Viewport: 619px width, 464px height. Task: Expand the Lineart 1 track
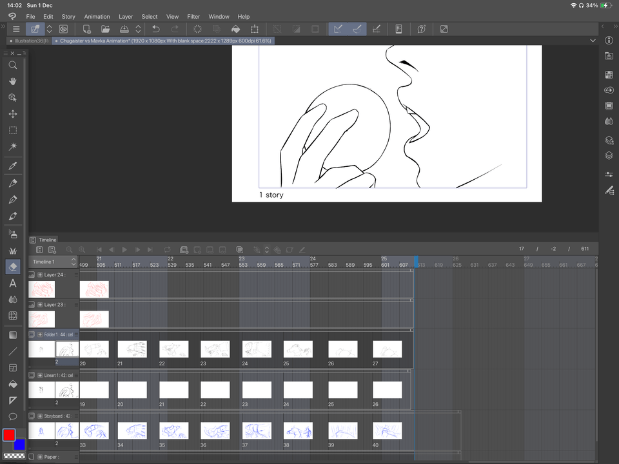[x=40, y=375]
